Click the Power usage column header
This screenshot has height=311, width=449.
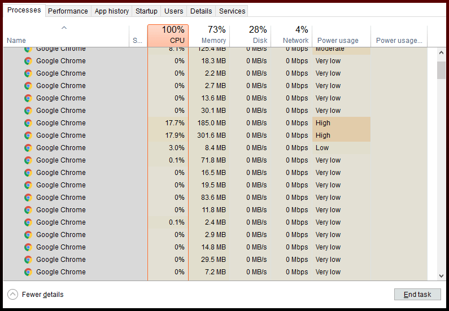point(341,40)
